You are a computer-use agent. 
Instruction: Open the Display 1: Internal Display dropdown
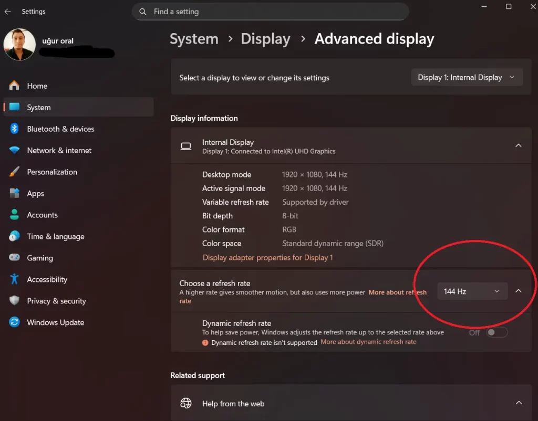coord(466,77)
